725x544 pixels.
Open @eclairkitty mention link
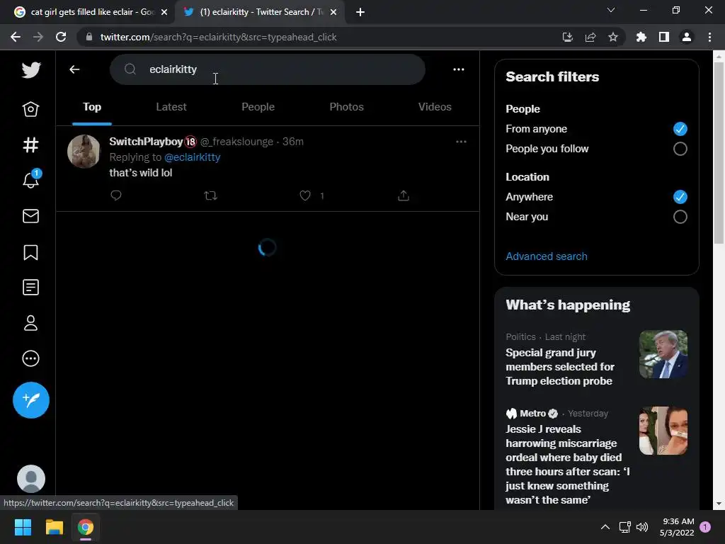coord(193,157)
